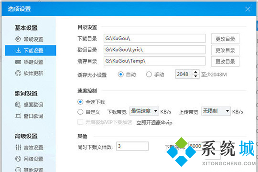Click the 缓存目录 path field
258x172 pixels.
point(154,61)
